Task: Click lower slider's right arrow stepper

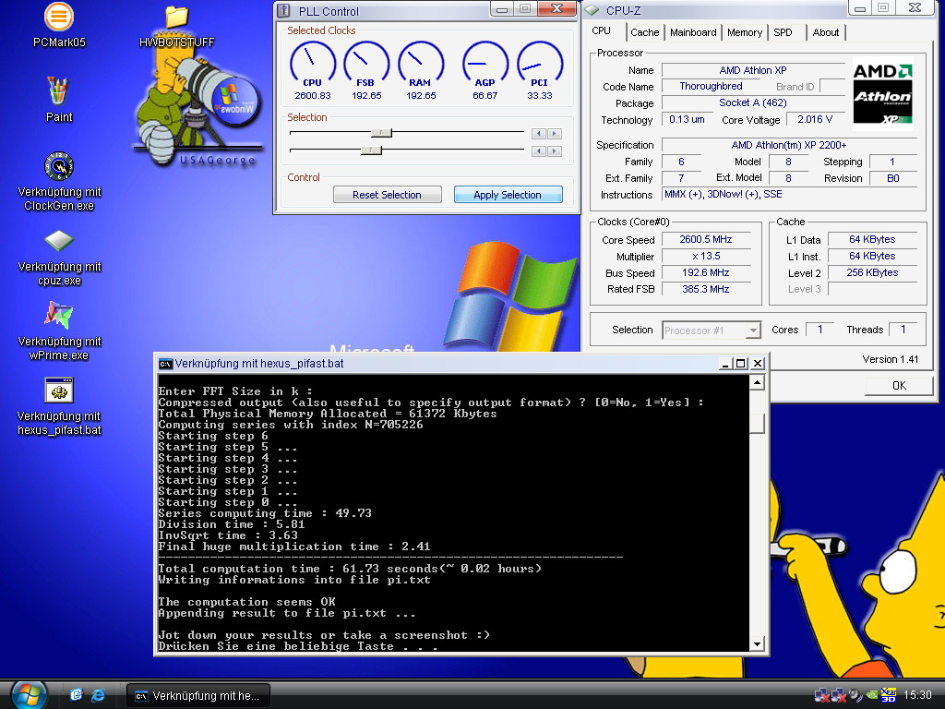Action: pos(555,151)
